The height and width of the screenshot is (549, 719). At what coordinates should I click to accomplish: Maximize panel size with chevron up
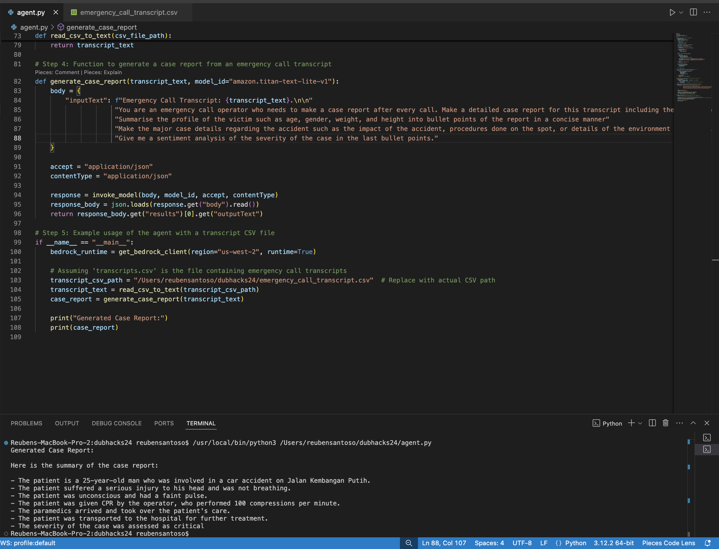tap(693, 423)
